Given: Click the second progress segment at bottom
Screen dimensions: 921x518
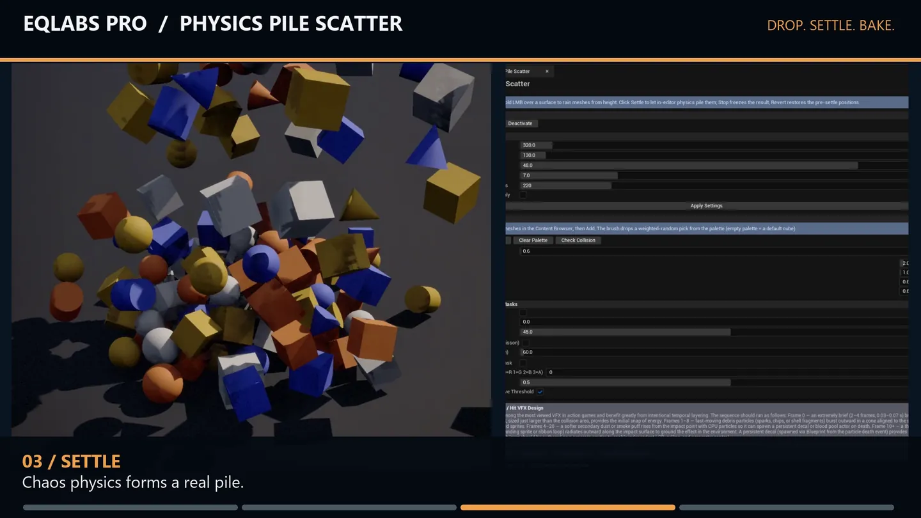Looking at the screenshot, I should [x=349, y=508].
